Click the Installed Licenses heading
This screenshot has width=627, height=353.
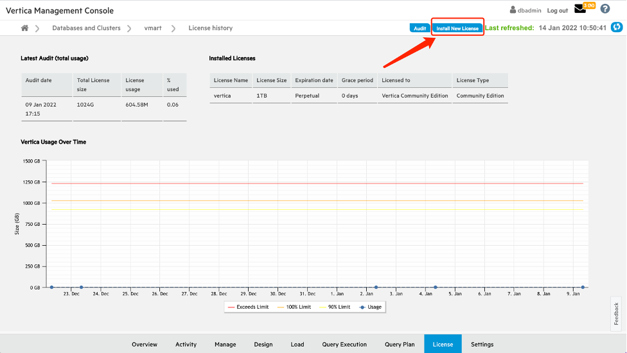pos(232,58)
